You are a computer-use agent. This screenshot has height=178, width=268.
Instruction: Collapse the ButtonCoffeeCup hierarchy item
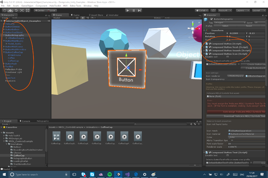[4, 52]
